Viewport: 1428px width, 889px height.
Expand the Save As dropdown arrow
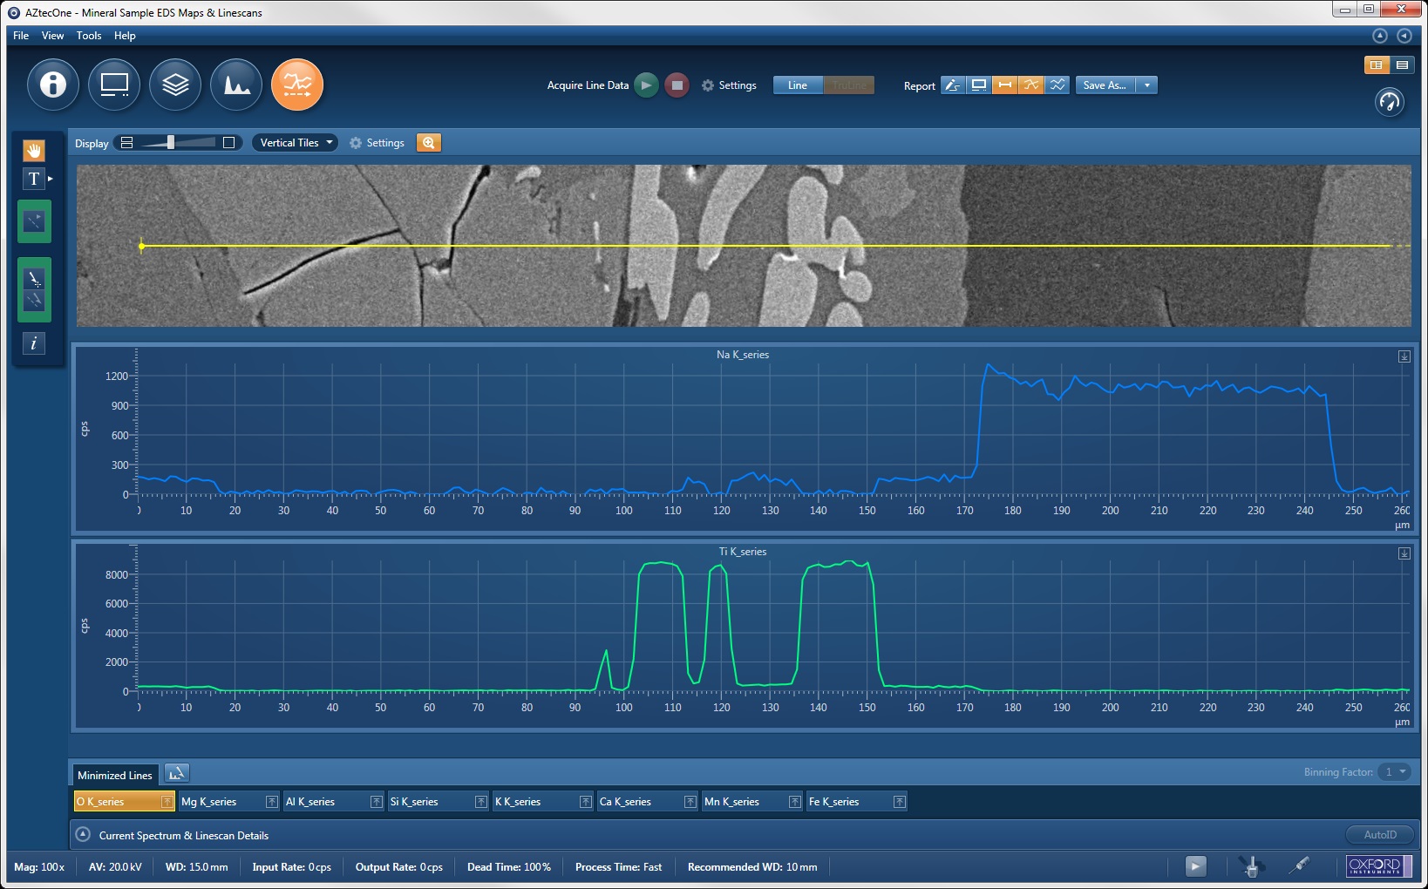1147,85
